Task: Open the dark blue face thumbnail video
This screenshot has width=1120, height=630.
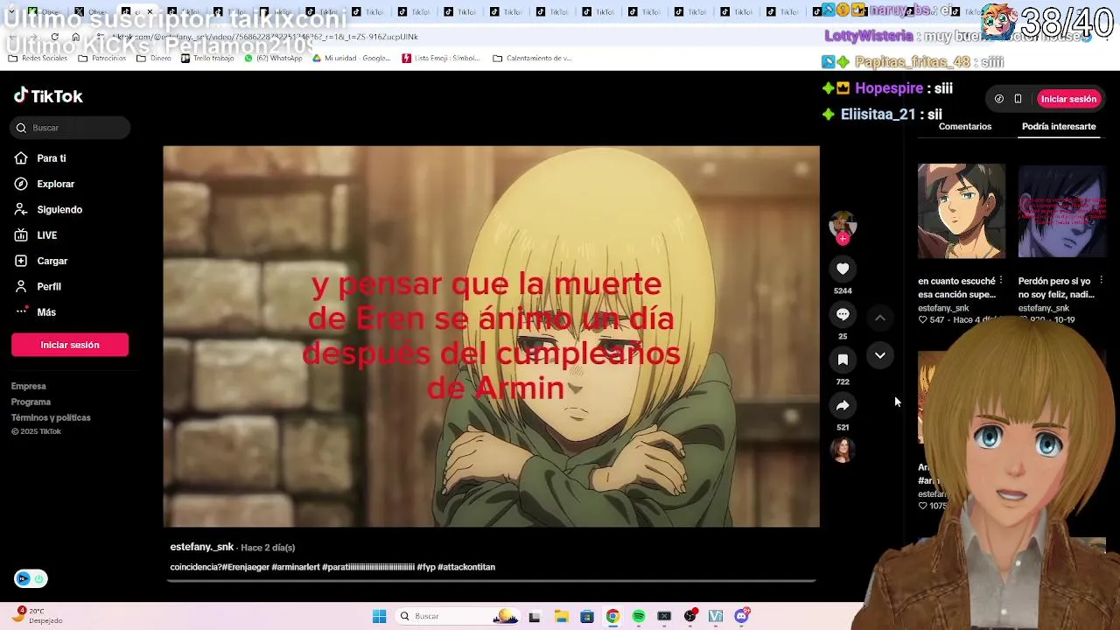Action: (x=1062, y=211)
